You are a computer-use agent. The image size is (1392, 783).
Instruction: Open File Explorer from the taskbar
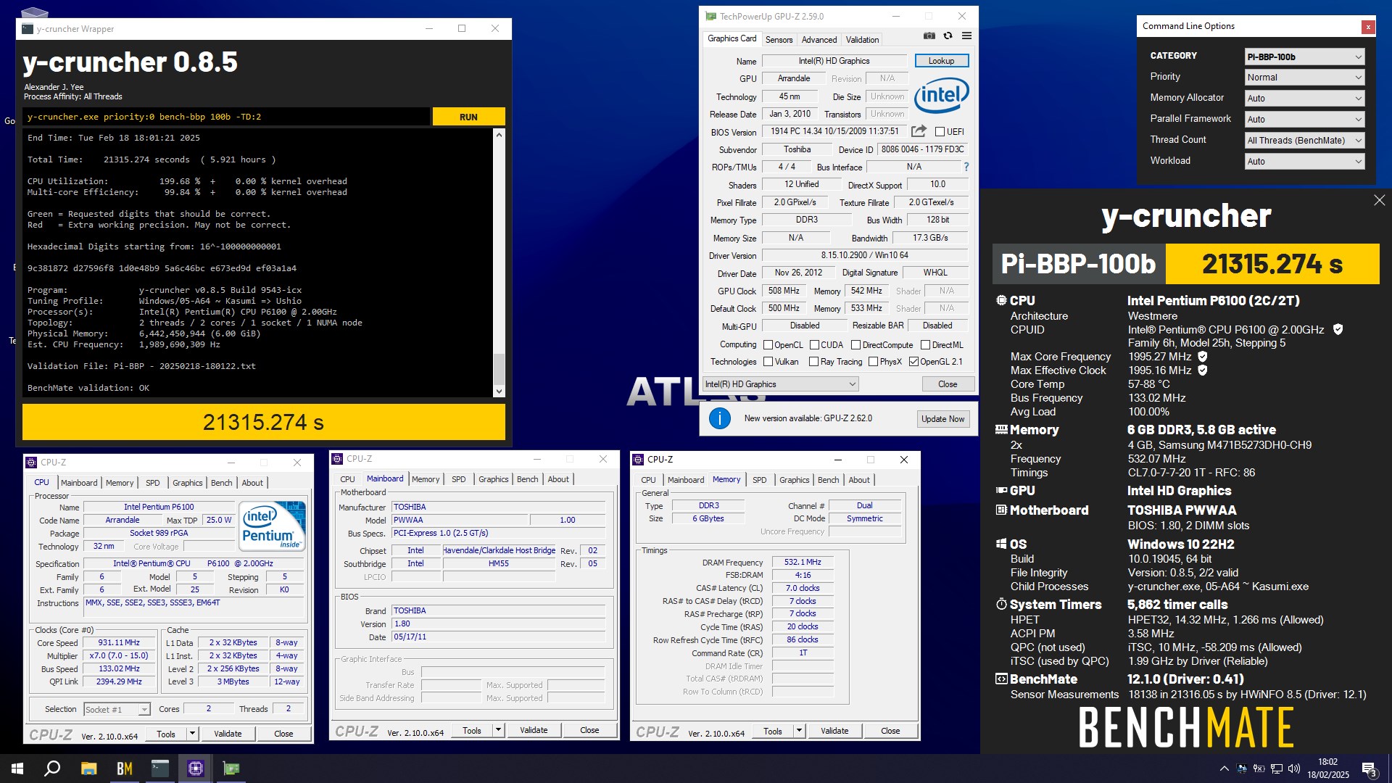pyautogui.click(x=88, y=768)
